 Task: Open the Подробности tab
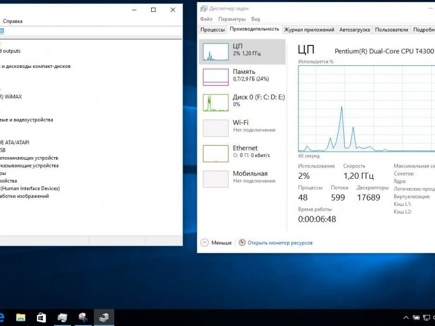click(423, 30)
